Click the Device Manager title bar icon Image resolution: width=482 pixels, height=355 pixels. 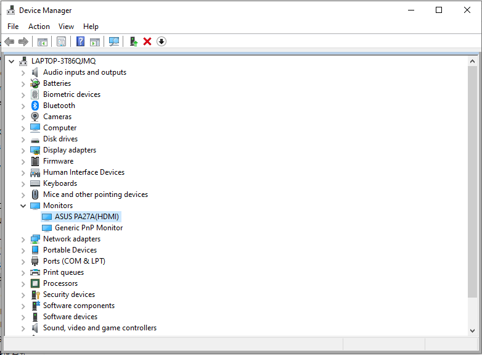(10, 10)
